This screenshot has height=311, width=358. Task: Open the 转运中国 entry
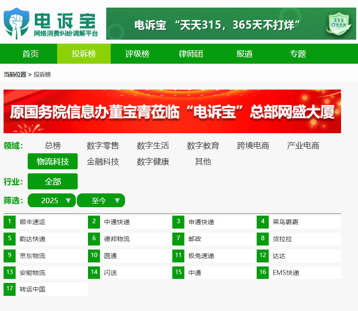[33, 289]
